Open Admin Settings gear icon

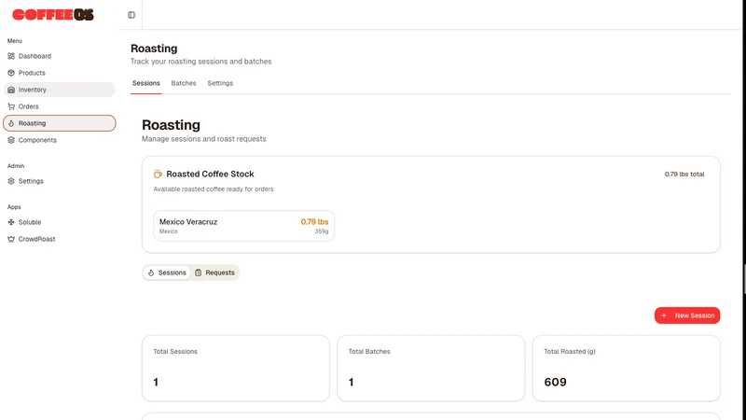point(11,181)
